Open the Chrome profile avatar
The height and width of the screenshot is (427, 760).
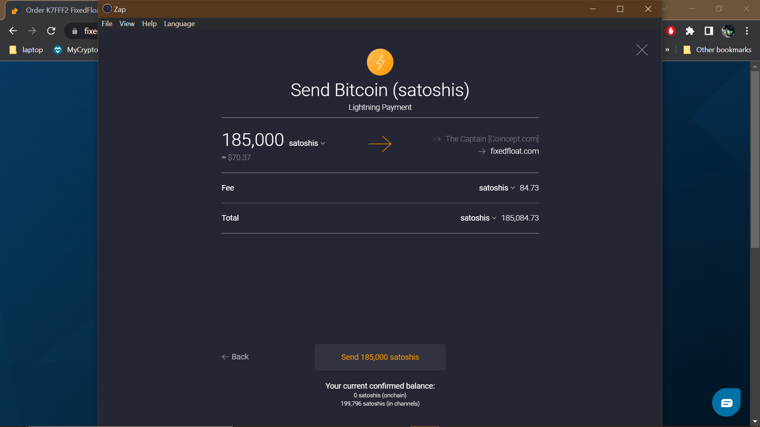click(x=728, y=31)
